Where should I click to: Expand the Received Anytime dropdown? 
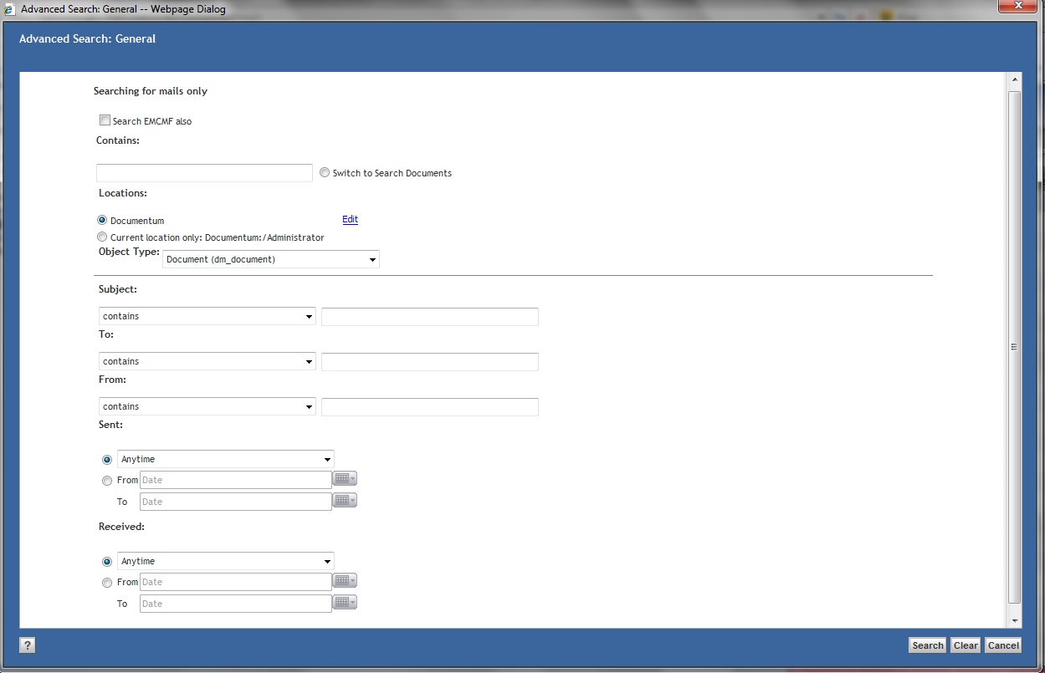pyautogui.click(x=226, y=561)
